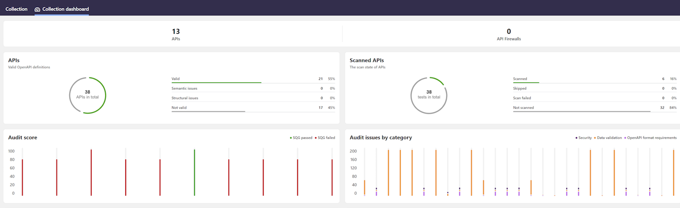Click the green bar in Audit score chart
The width and height of the screenshot is (680, 208).
194,172
